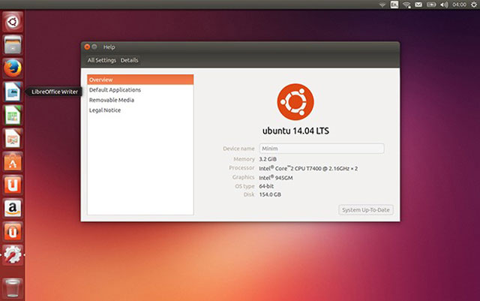
Task: Click the 'Help' window title text
Action: tap(109, 47)
